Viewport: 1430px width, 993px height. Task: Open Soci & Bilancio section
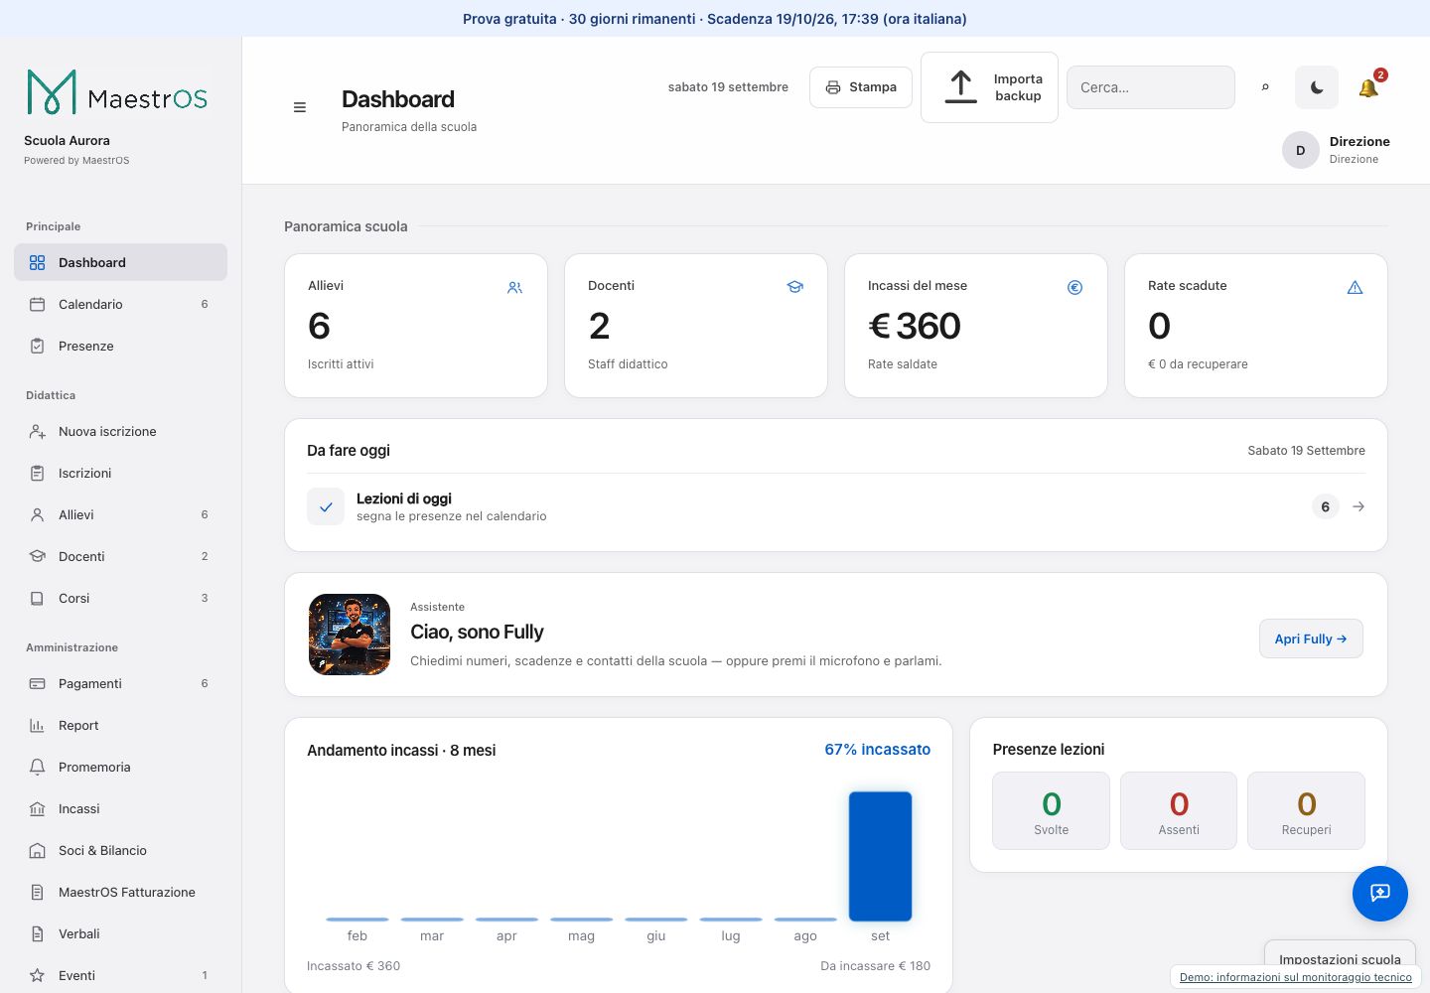point(120,850)
